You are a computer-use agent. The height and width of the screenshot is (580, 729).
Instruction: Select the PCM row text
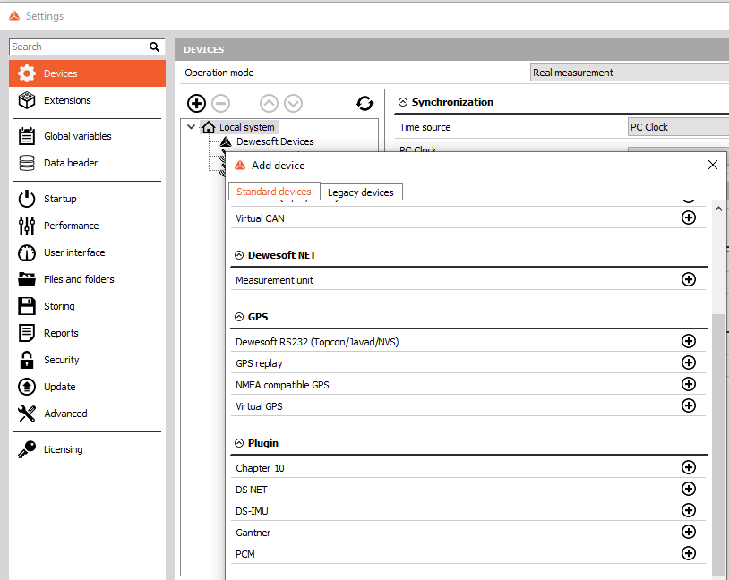[x=245, y=554]
